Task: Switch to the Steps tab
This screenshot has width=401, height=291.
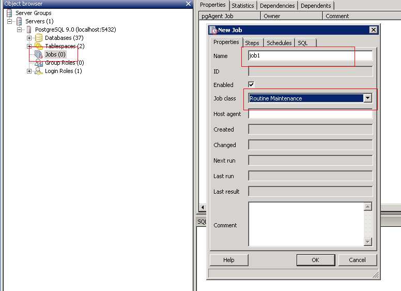Action: (252, 43)
